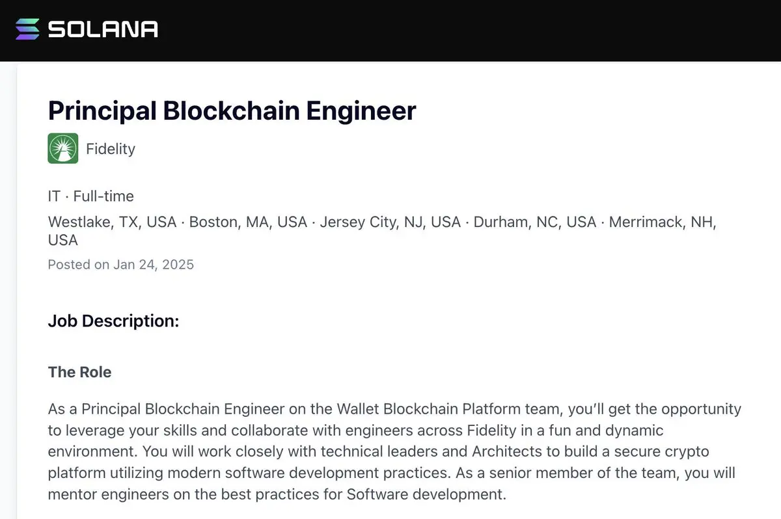Click The Role subheading
Image resolution: width=781 pixels, height=519 pixels.
click(79, 372)
